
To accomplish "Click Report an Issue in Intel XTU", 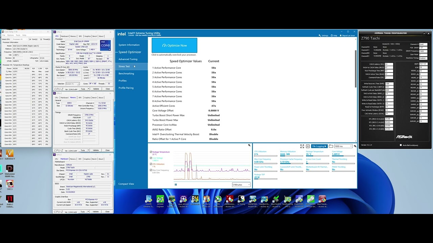I will click(x=347, y=35).
